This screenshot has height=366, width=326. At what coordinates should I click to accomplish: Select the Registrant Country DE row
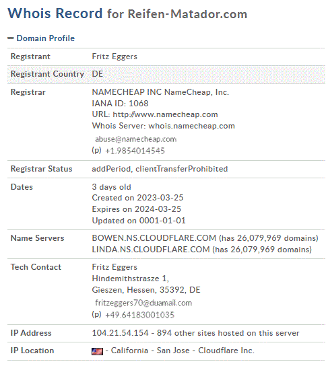tap(166, 74)
